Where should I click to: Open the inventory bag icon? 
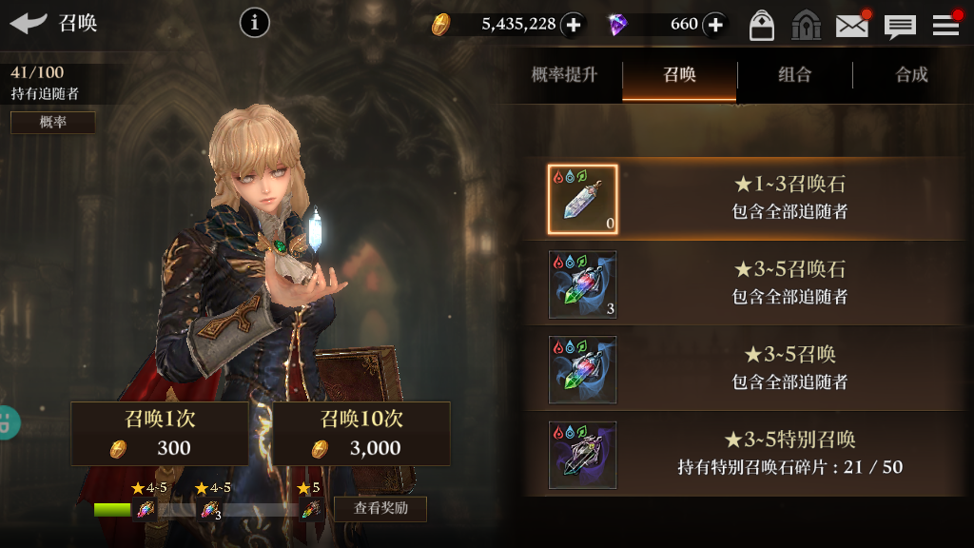click(761, 26)
